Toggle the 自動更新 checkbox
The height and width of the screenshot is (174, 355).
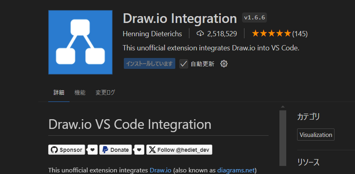pos(184,64)
